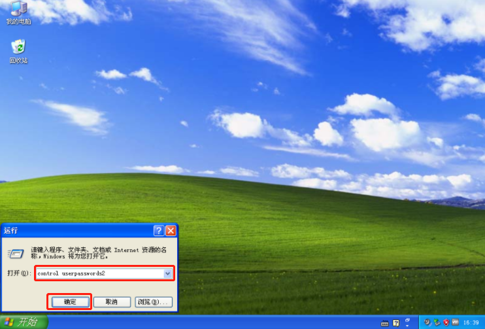Expand the Open (打开) combo box dropdown arrow
485x329 pixels.
pos(168,273)
